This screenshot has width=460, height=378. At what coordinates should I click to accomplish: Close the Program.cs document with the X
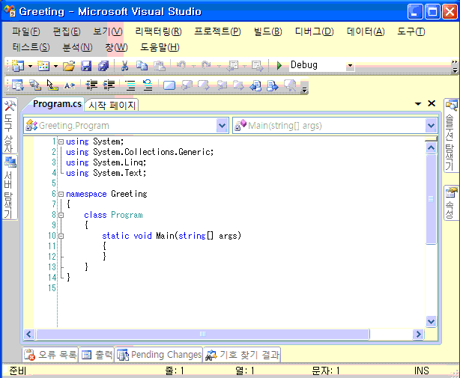[432, 103]
